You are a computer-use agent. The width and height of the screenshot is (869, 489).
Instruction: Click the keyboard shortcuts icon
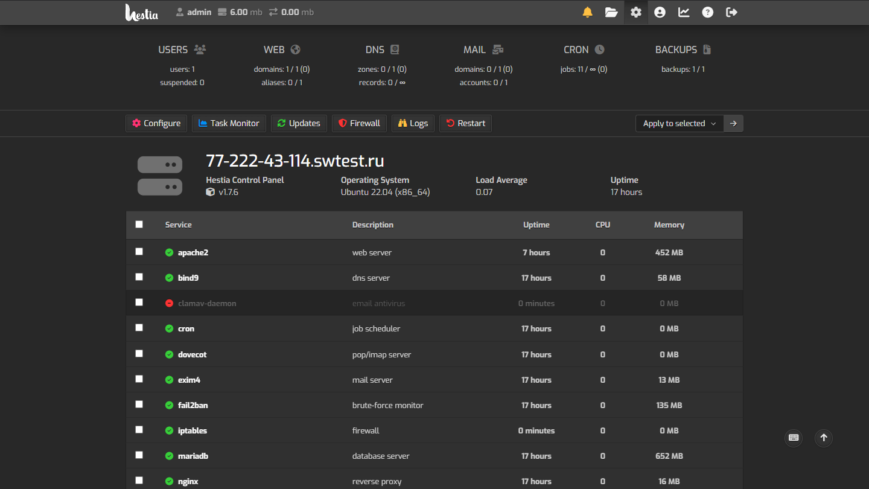[x=794, y=438]
